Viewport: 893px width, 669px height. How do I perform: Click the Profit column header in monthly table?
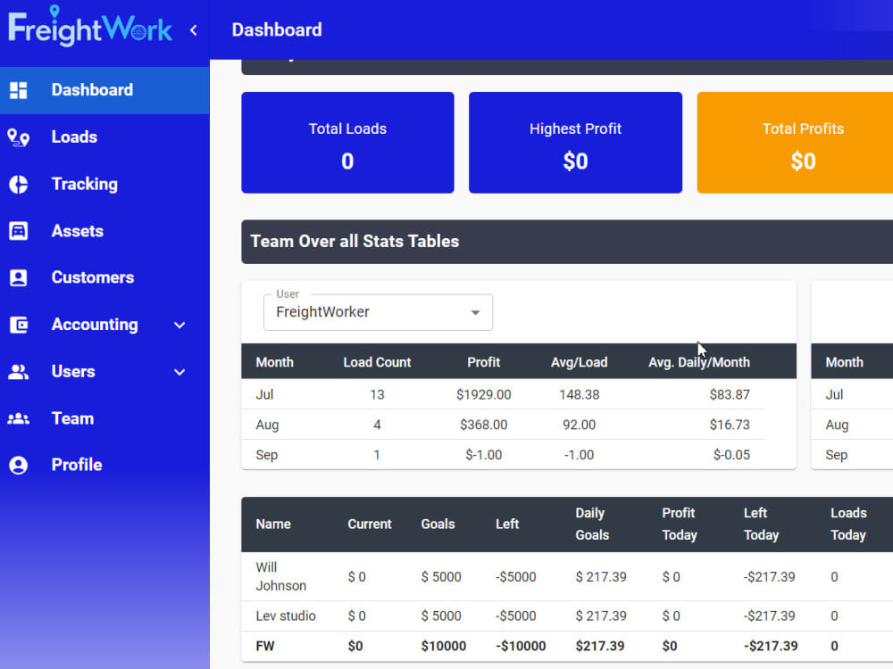pyautogui.click(x=483, y=362)
